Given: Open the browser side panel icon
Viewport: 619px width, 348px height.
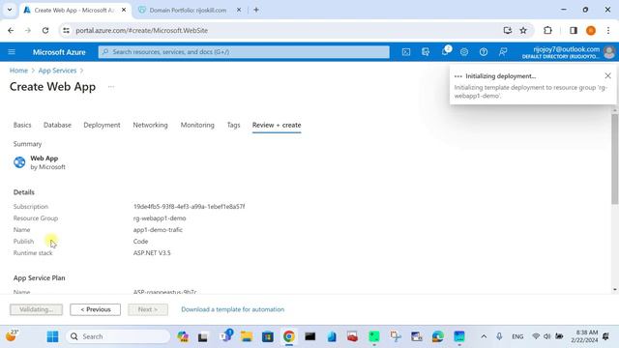Looking at the screenshot, I should click(x=574, y=30).
